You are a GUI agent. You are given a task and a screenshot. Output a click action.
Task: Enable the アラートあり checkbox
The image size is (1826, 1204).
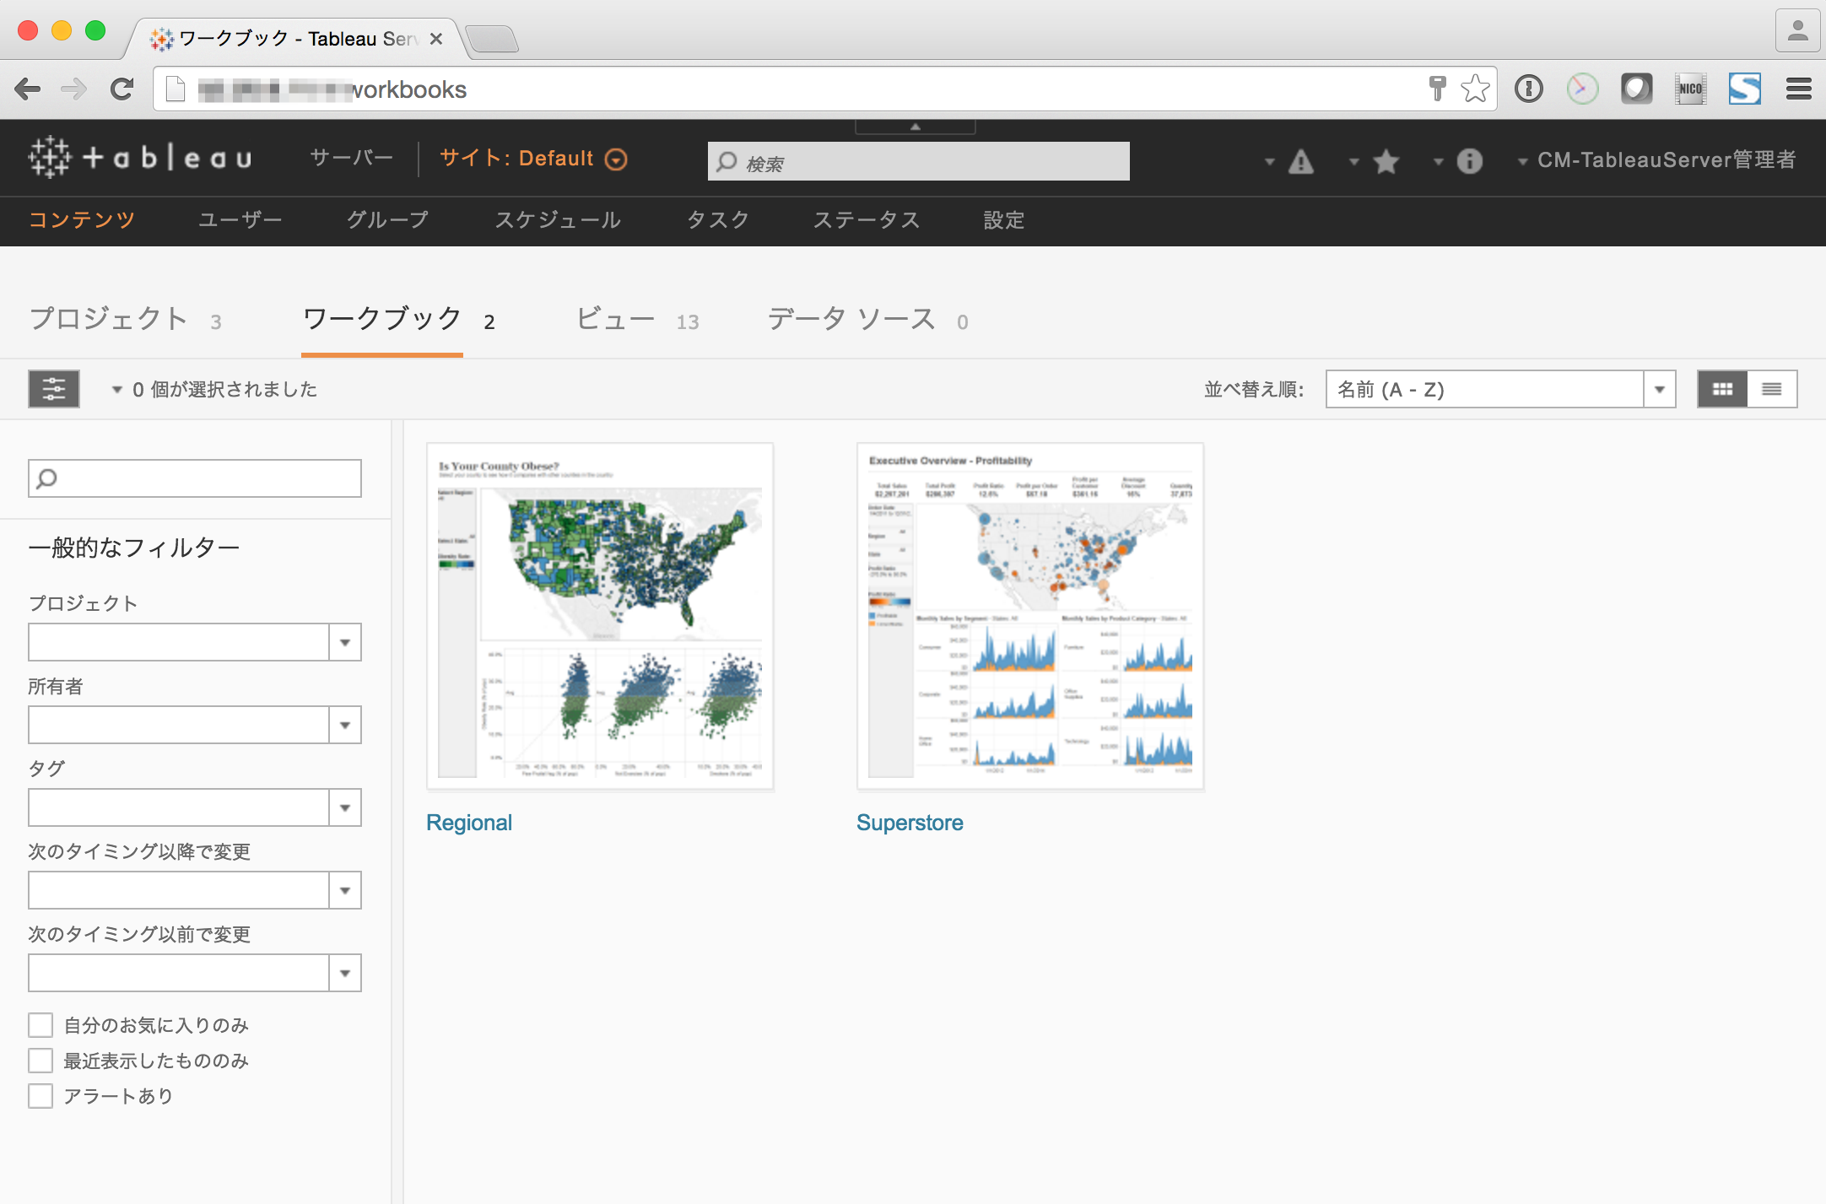click(x=40, y=1095)
